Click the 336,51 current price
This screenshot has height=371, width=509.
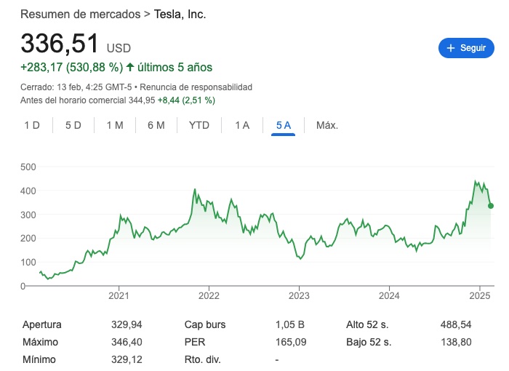click(x=60, y=44)
